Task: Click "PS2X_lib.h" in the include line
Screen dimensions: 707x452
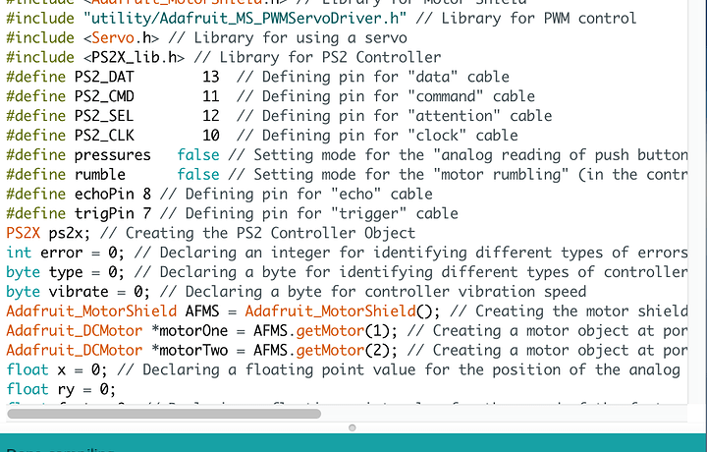Action: (134, 57)
